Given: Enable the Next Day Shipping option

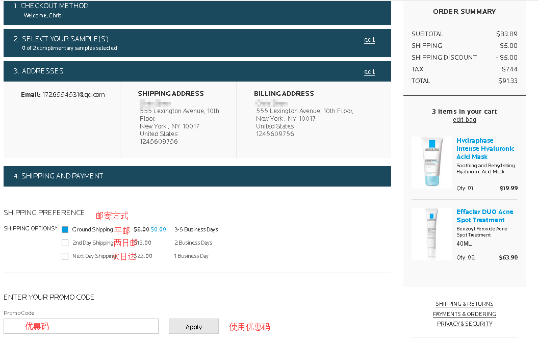Looking at the screenshot, I should (x=65, y=256).
